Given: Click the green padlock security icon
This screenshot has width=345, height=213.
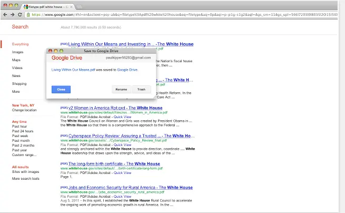Looking at the screenshot, I should [x=28, y=15].
